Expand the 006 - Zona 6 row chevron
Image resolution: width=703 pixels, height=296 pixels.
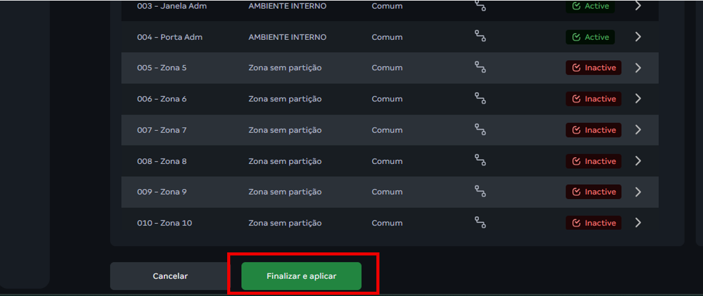coord(638,98)
